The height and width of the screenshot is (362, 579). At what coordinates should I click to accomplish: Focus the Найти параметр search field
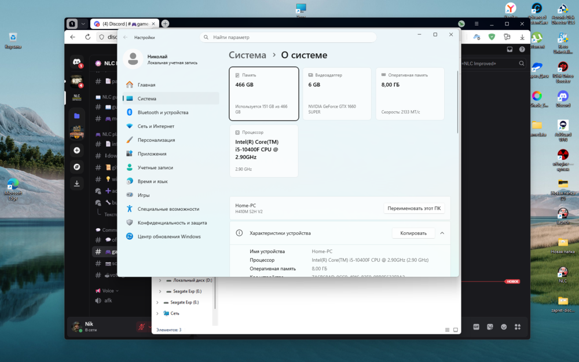(288, 37)
